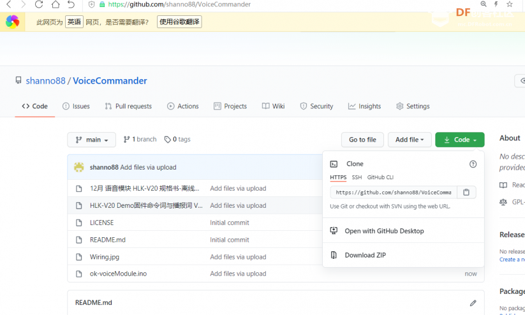Click Initial commit message for README.md
Screen dimensions: 525x315
230,240
